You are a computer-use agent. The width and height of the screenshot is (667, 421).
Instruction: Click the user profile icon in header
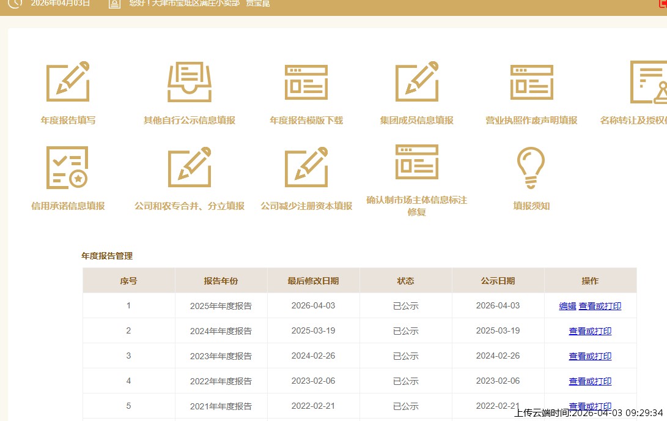[114, 3]
